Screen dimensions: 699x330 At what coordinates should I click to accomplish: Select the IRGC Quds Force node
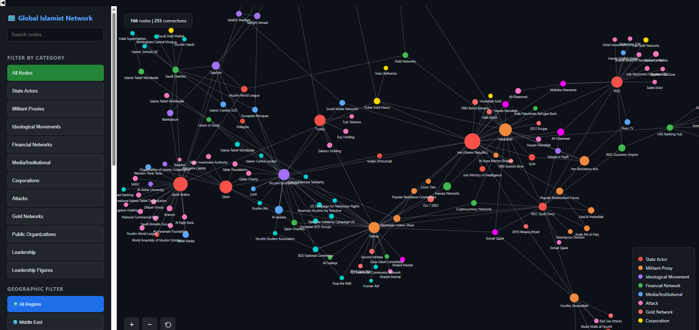[x=542, y=207]
